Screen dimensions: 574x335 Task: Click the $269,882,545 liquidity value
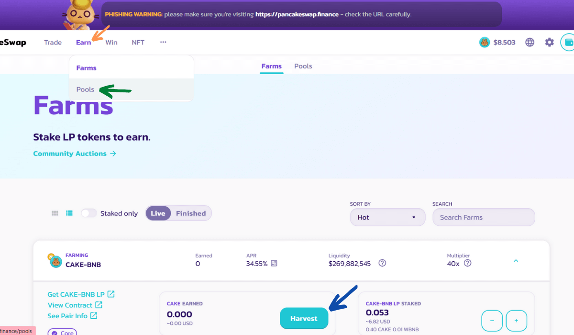coord(350,263)
